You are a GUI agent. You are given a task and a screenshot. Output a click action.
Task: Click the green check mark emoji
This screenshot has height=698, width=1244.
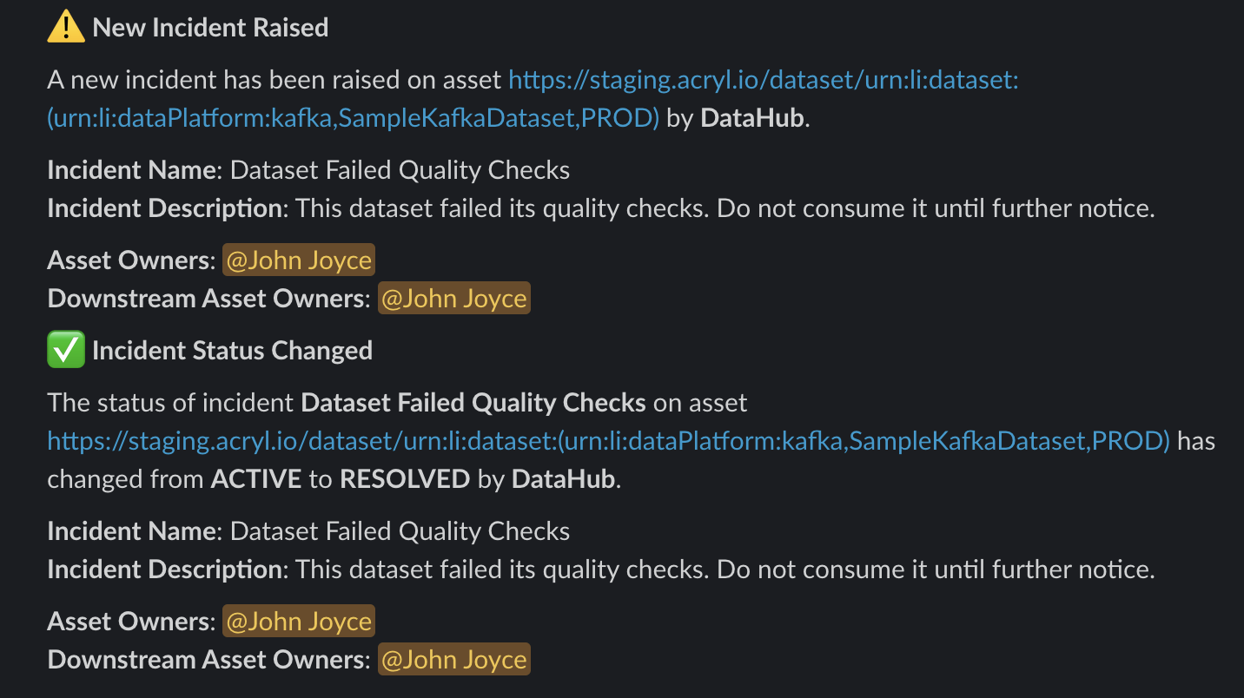[x=66, y=350]
